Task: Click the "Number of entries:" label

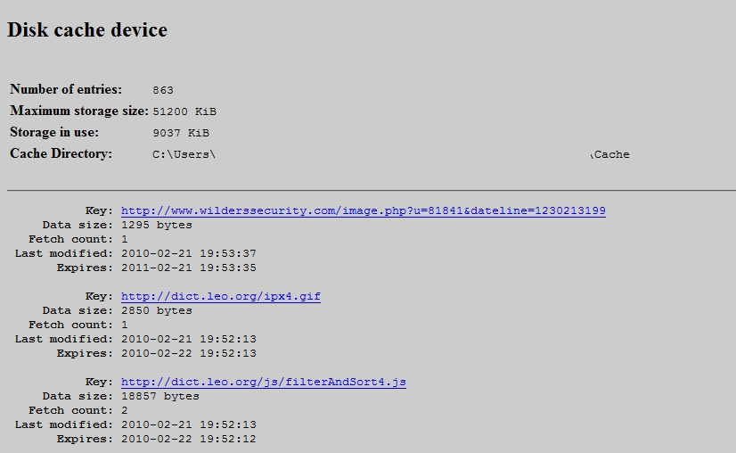Action: tap(66, 89)
